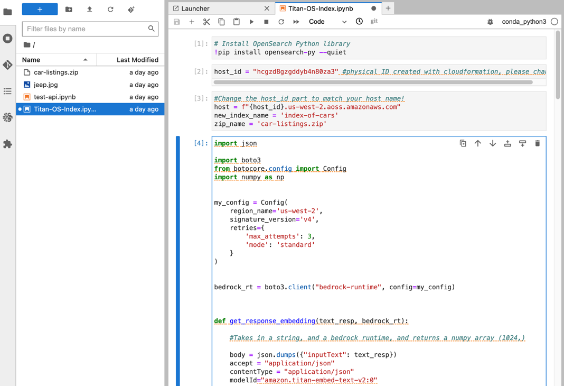
Task: Click the horizontal scrollbar in cell 2
Action: pyautogui.click(x=373, y=82)
